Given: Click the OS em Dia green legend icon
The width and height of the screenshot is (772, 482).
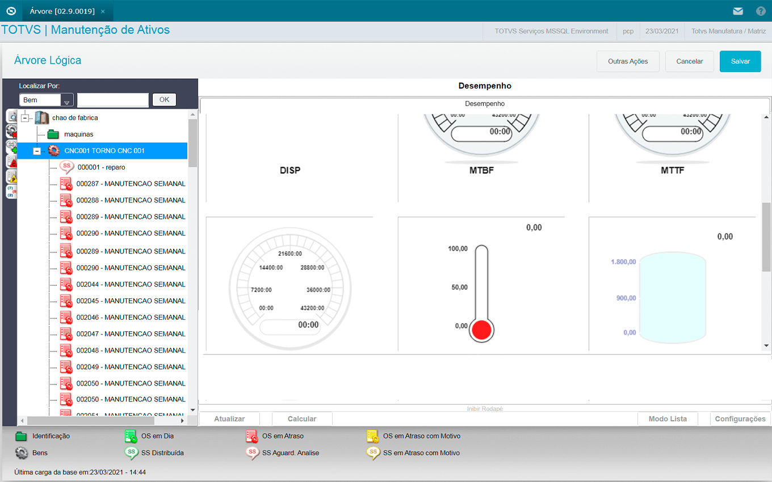Looking at the screenshot, I should (x=131, y=436).
